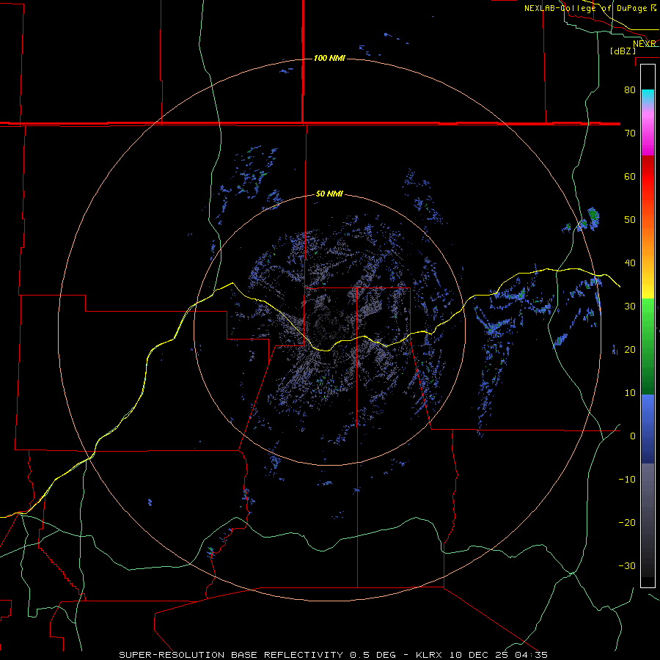The height and width of the screenshot is (660, 660).
Task: Click the -30 value on the dBZ scale
Action: pos(627,565)
